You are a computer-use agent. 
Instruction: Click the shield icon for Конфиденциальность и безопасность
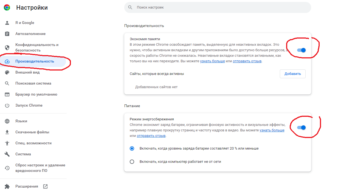tap(7, 47)
